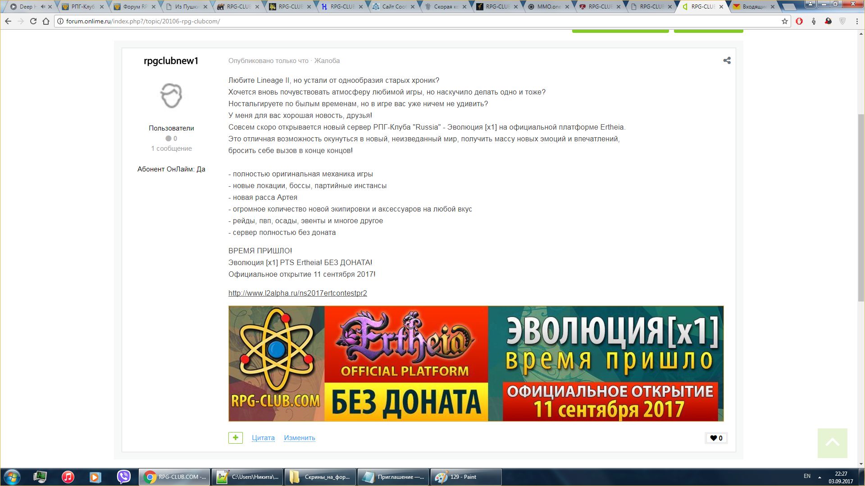This screenshot has width=865, height=486.
Task: Jump to top with the arrow button
Action: coord(833,443)
